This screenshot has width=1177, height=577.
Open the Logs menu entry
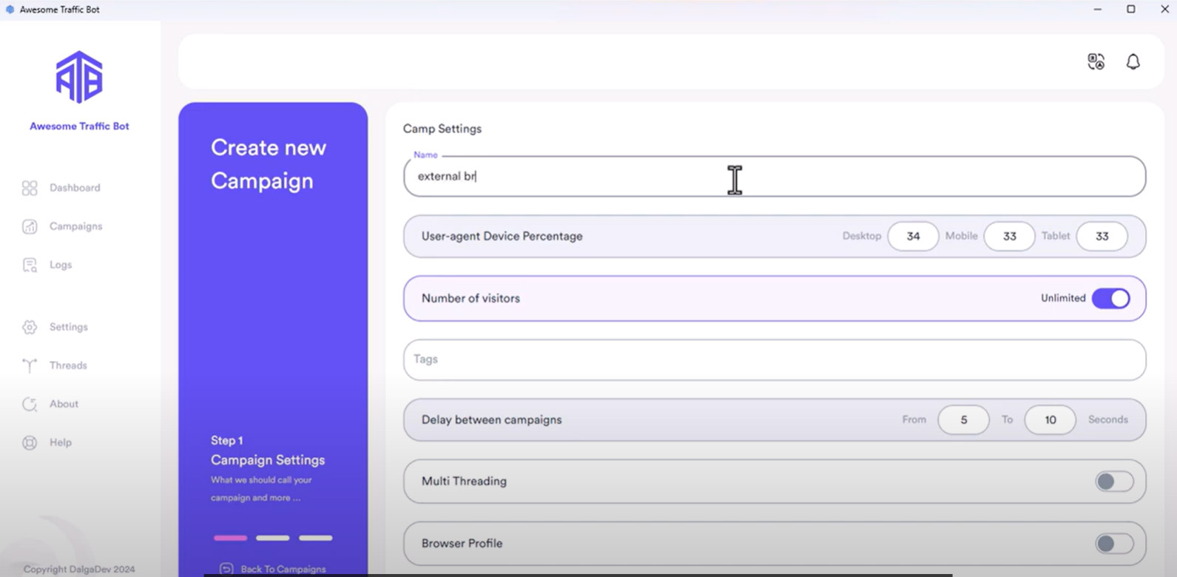coord(61,265)
